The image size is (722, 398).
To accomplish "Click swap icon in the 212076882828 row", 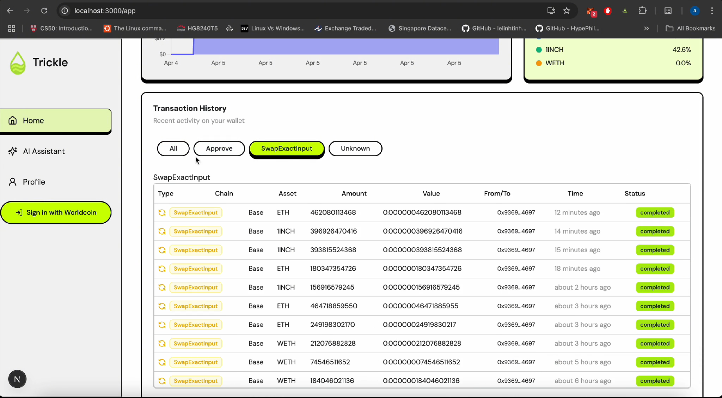I will [162, 343].
